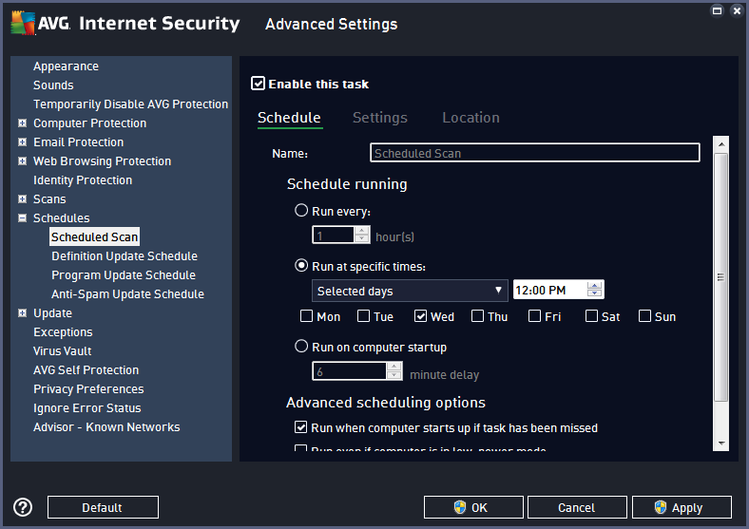Toggle Run when computer starts up if missed
Viewport: 749px width, 529px height.
point(300,426)
